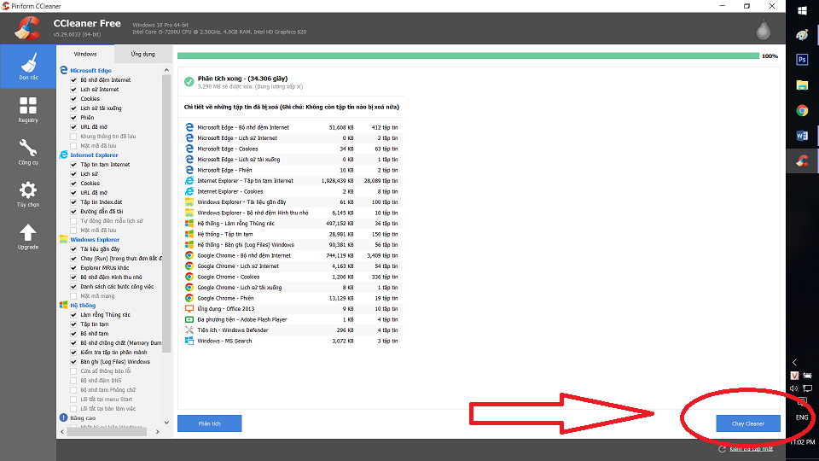
Task: Click the Nâng cao info icon
Action: click(64, 417)
